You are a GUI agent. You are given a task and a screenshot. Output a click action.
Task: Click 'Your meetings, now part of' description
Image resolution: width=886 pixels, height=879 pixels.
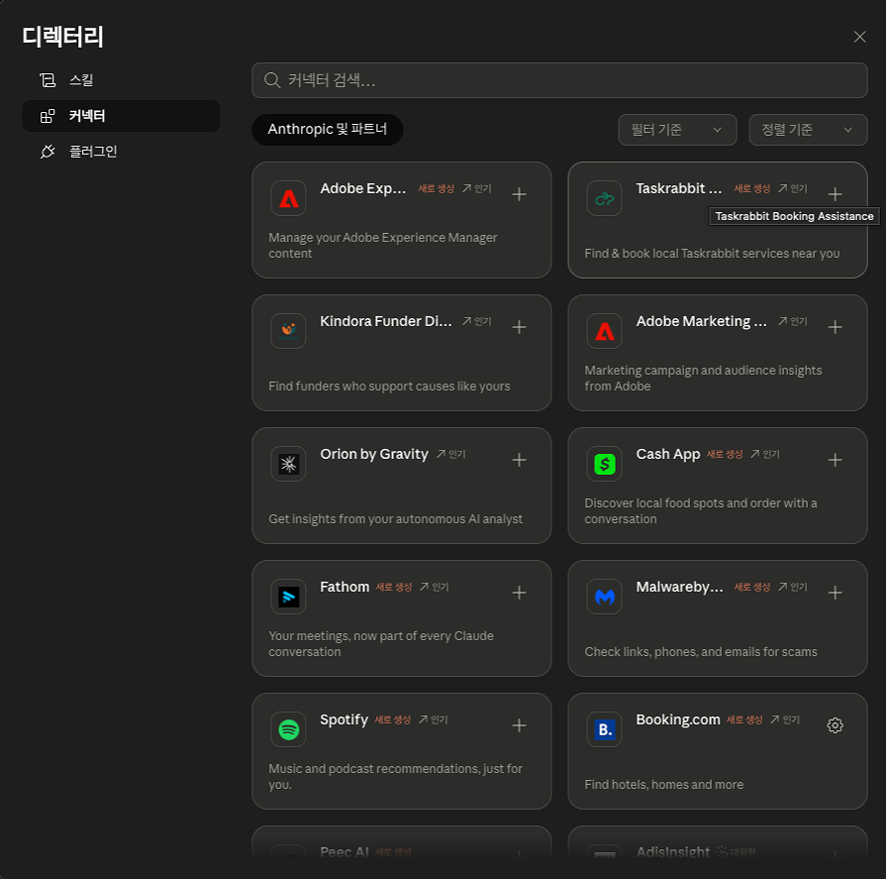click(x=381, y=644)
